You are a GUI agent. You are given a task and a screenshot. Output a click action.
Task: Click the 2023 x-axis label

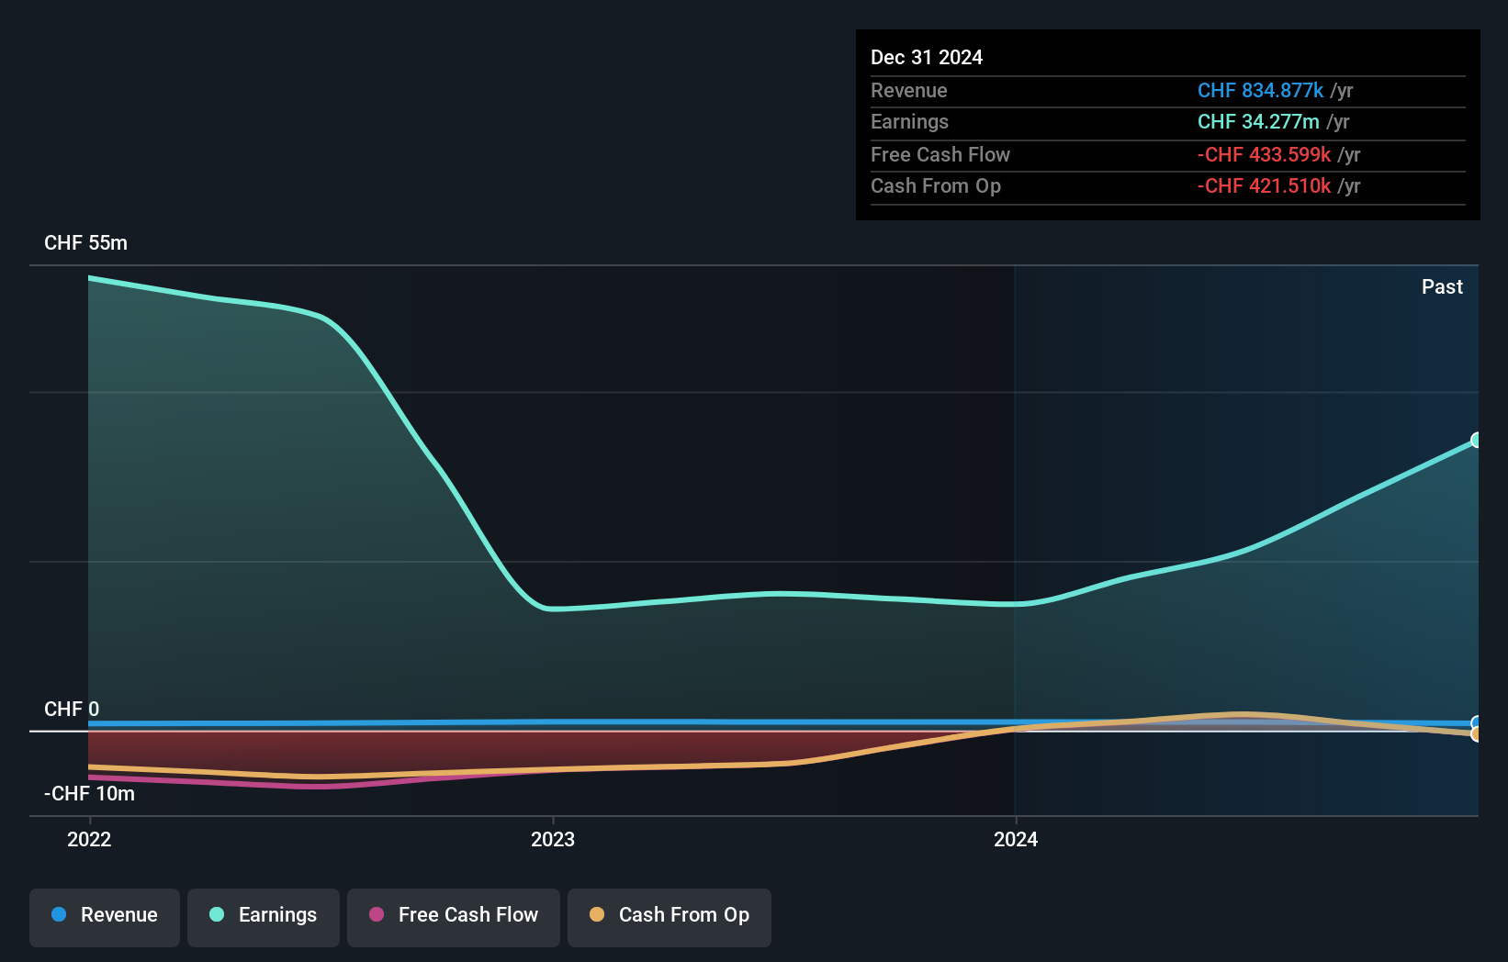click(x=553, y=839)
